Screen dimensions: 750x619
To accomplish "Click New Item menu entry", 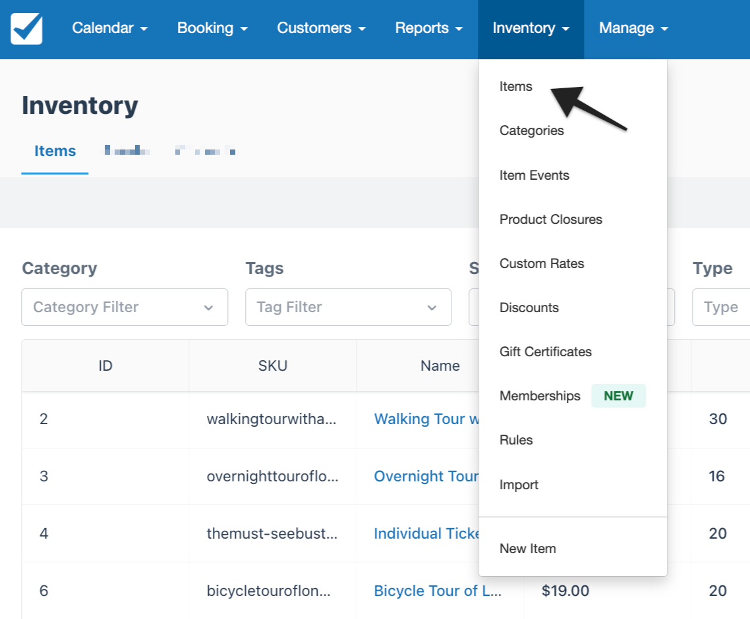I will pyautogui.click(x=528, y=549).
